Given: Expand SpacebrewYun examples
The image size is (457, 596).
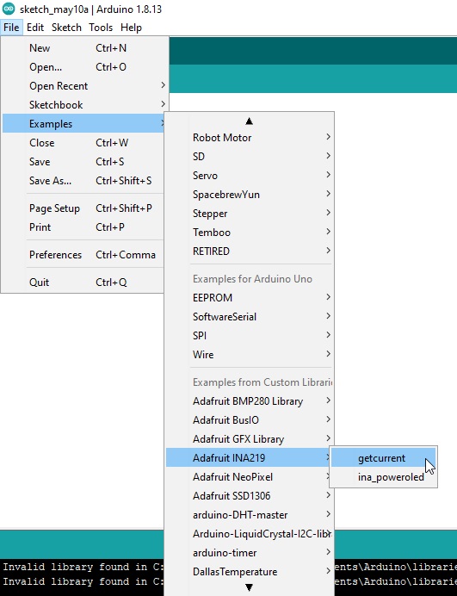Looking at the screenshot, I should tap(250, 195).
